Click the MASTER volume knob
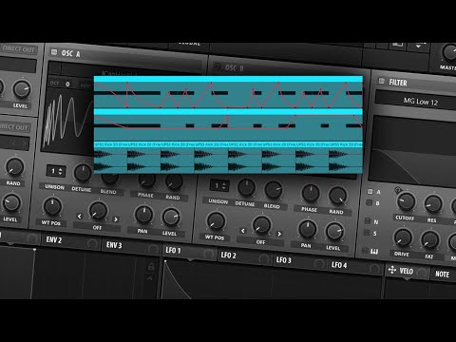 [449, 52]
